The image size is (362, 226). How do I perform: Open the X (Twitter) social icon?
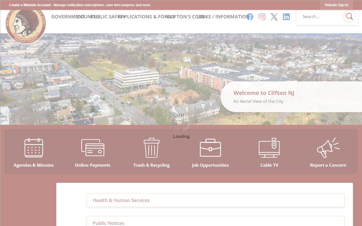pyautogui.click(x=274, y=17)
